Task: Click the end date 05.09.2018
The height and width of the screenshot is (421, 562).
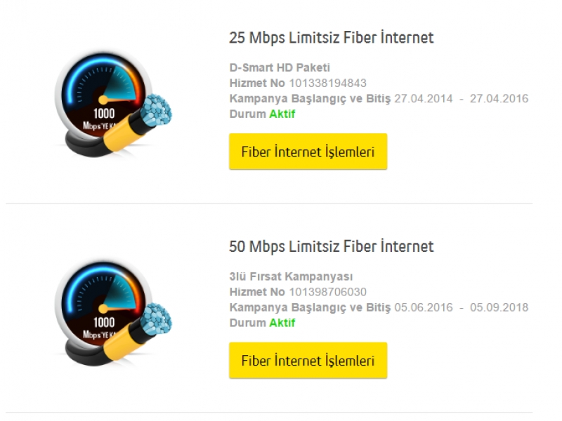Action: [x=499, y=307]
